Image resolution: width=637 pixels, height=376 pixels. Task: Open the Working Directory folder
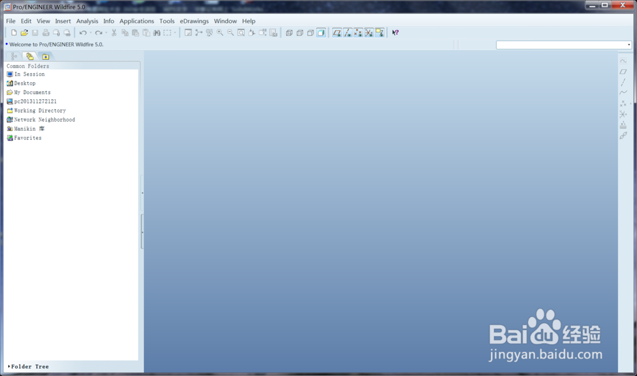[36, 111]
